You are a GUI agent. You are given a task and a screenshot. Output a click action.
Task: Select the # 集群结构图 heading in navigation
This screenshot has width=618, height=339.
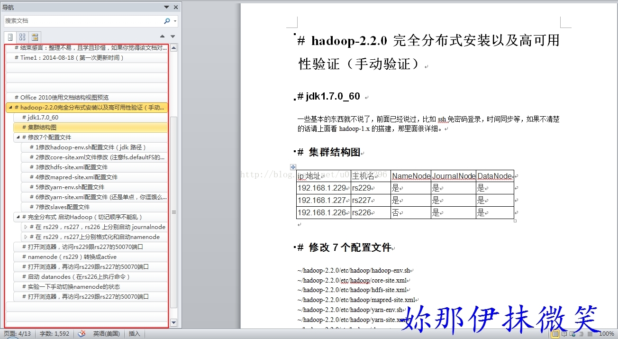91,127
